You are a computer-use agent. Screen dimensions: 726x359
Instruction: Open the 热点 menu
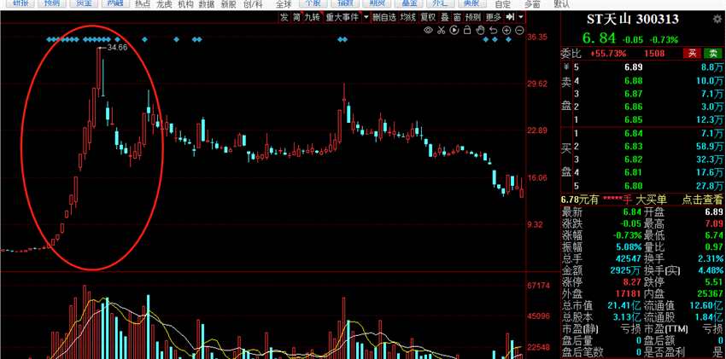[142, 4]
